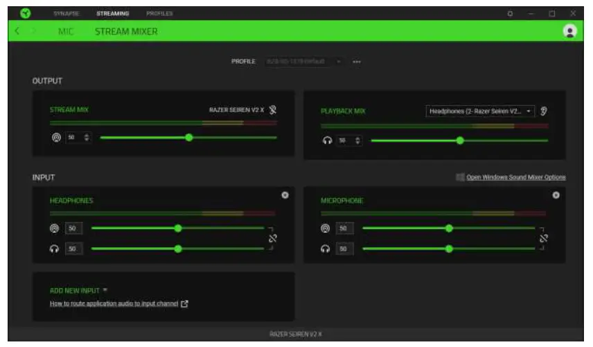The height and width of the screenshot is (347, 593).
Task: Mute the Razer Seiren V2 X stream mix
Action: click(273, 110)
